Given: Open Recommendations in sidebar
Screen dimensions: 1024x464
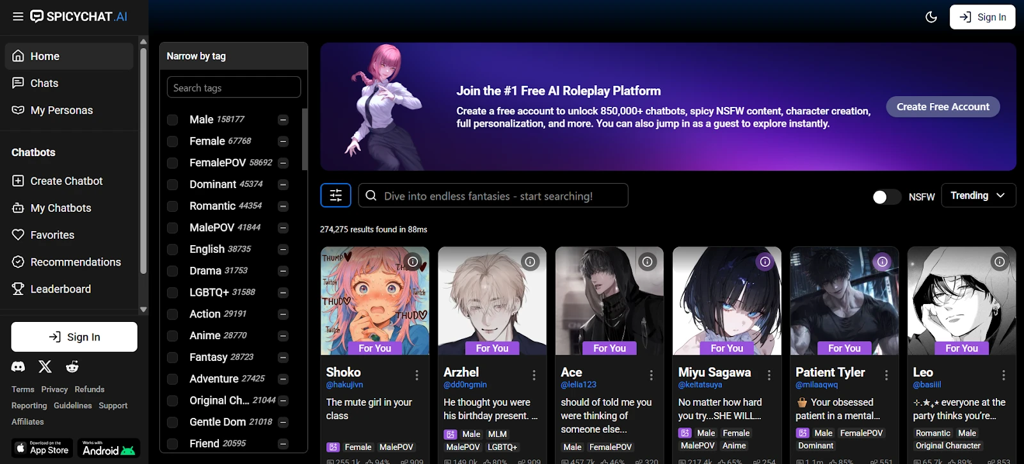Looking at the screenshot, I should 69,262.
